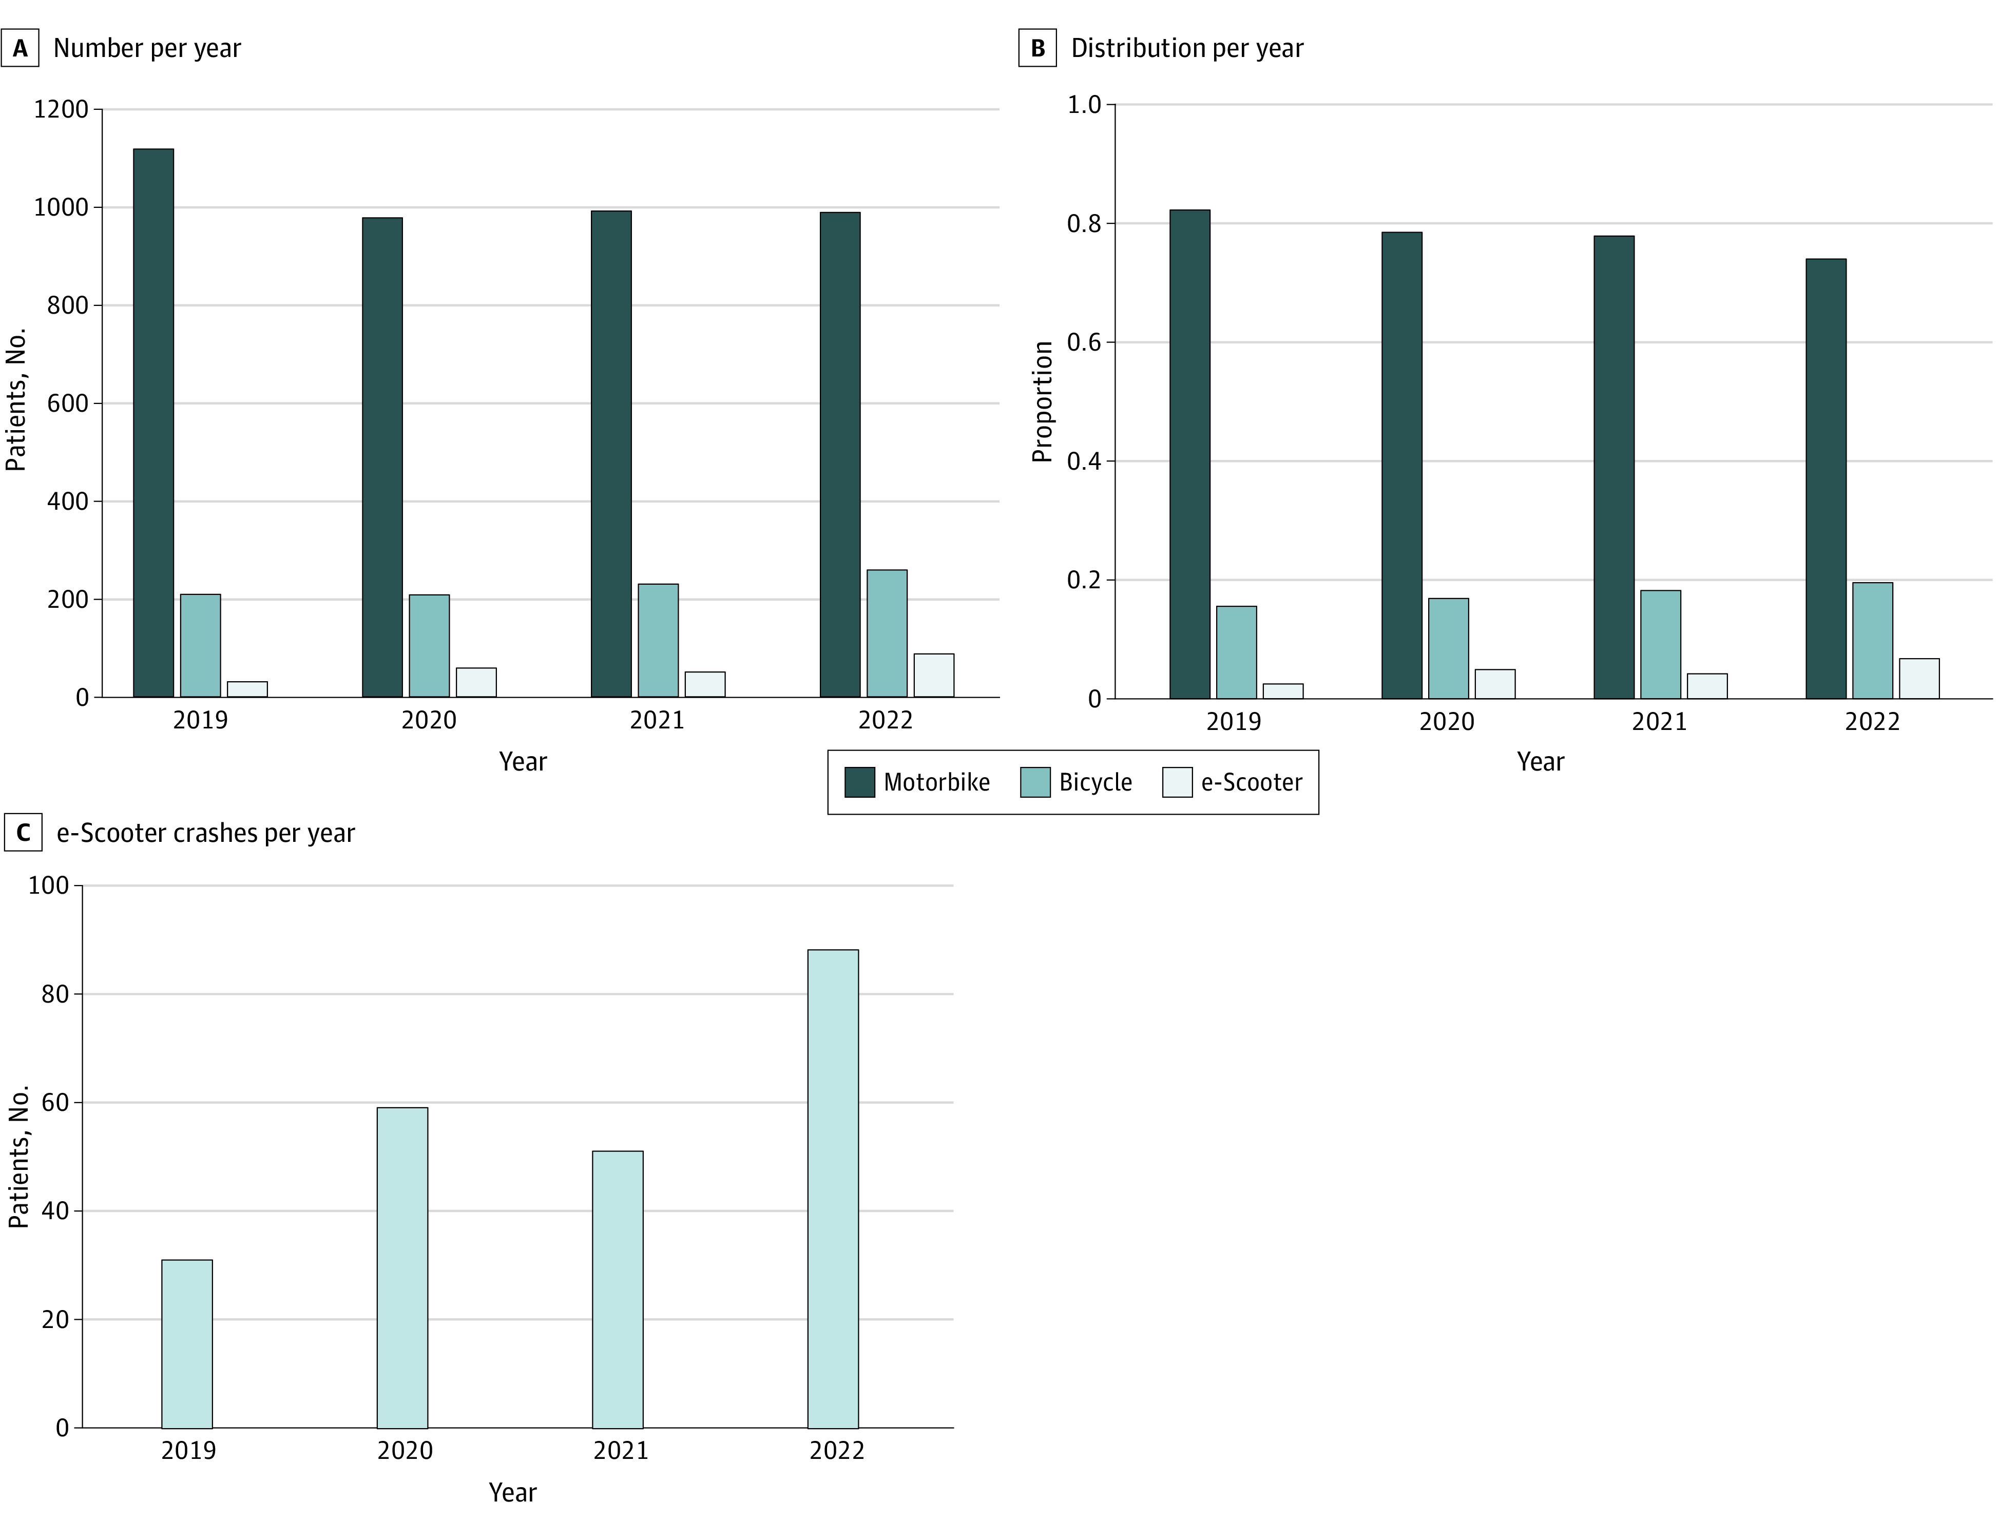
Task: Click the panel B letter box
Action: pyautogui.click(x=1038, y=48)
